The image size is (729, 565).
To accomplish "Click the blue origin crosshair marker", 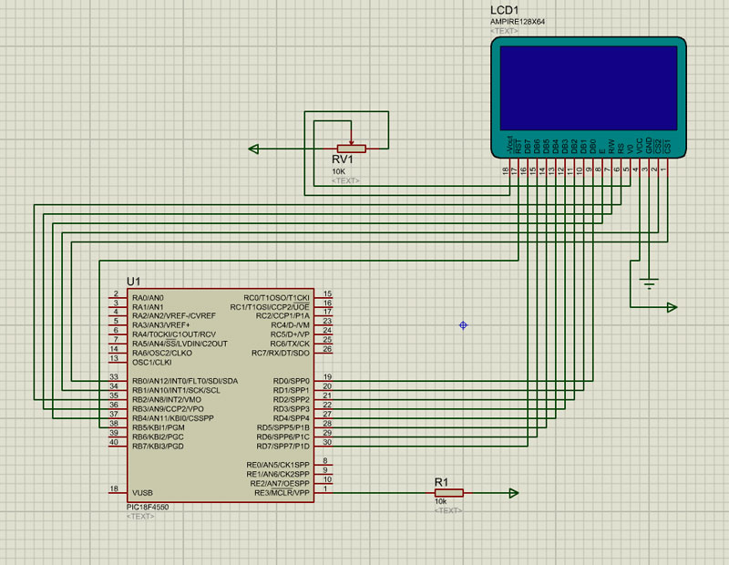I will pos(463,325).
